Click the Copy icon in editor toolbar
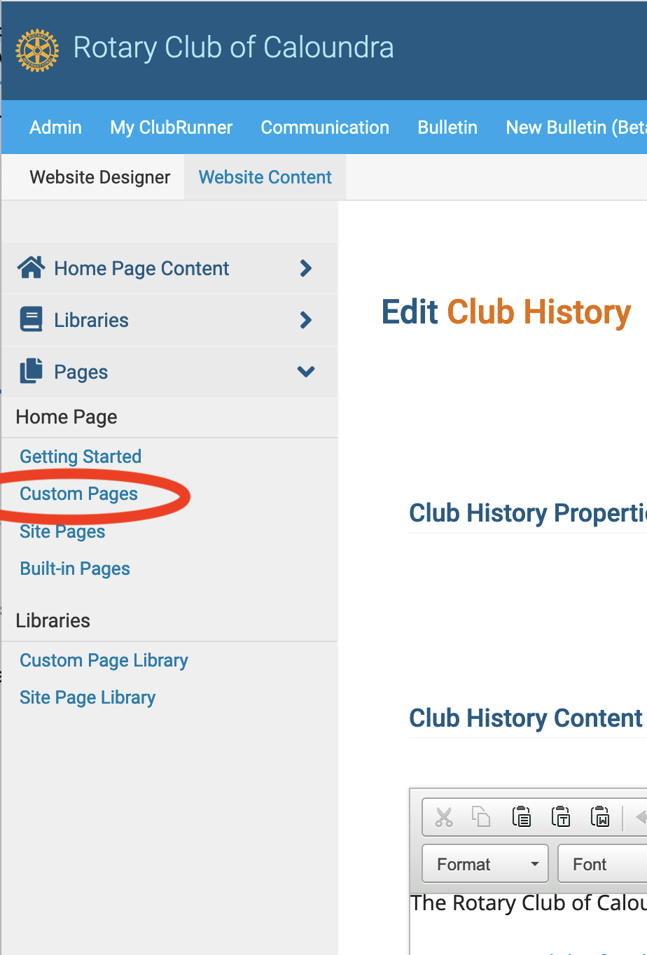 [481, 817]
